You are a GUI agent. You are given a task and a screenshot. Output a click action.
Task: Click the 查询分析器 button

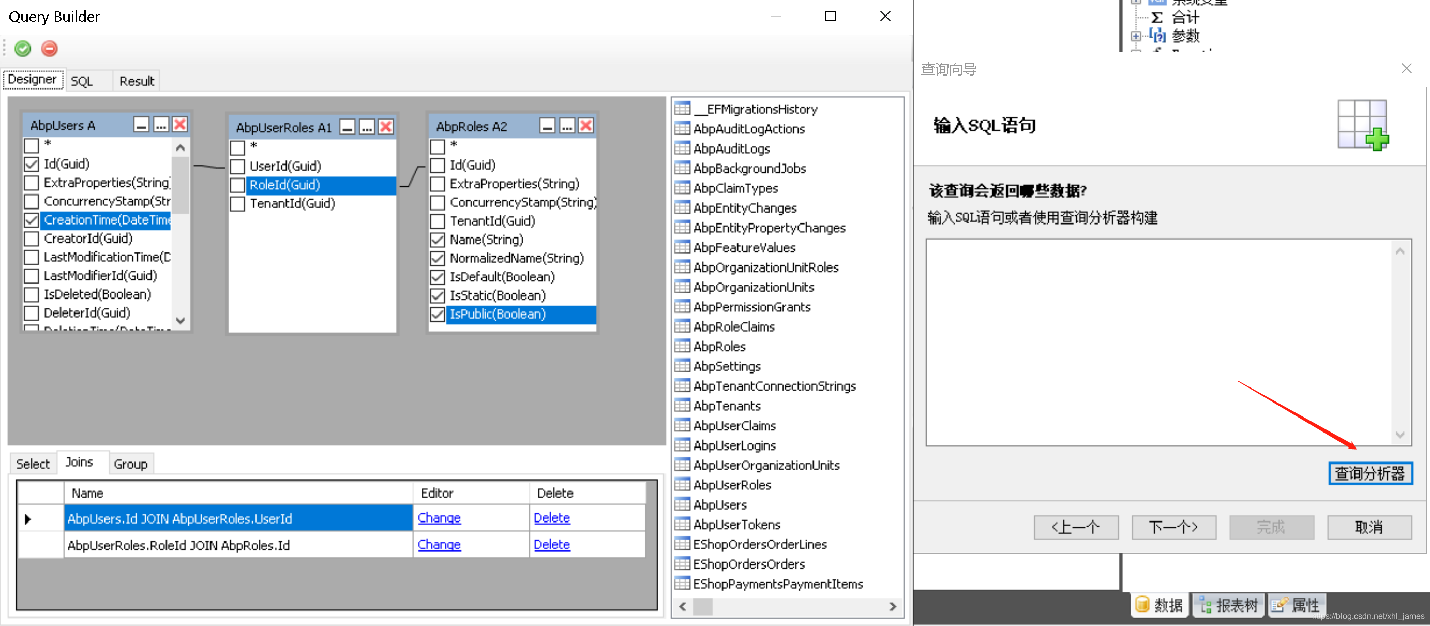[x=1369, y=473]
